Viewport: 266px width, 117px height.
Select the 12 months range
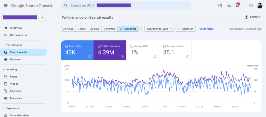pyautogui.click(x=128, y=29)
